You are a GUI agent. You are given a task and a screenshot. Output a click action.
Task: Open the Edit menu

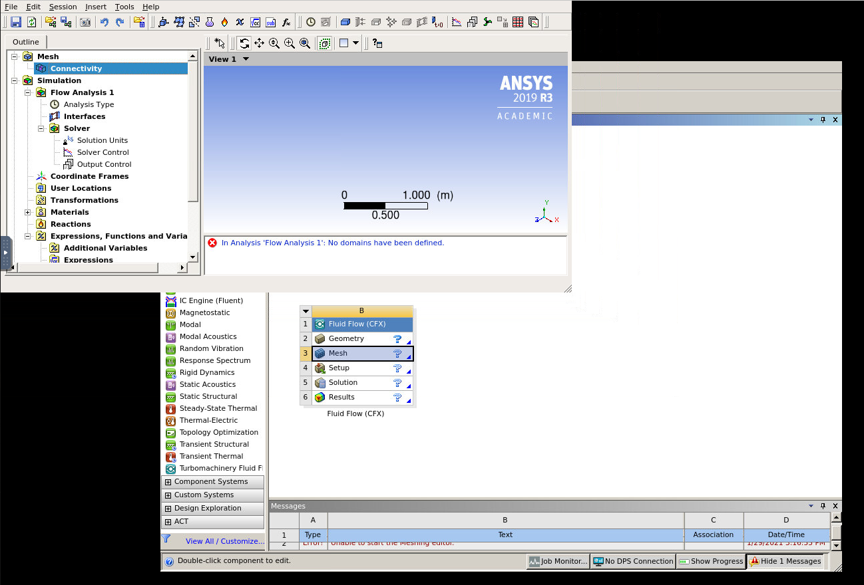pos(33,7)
